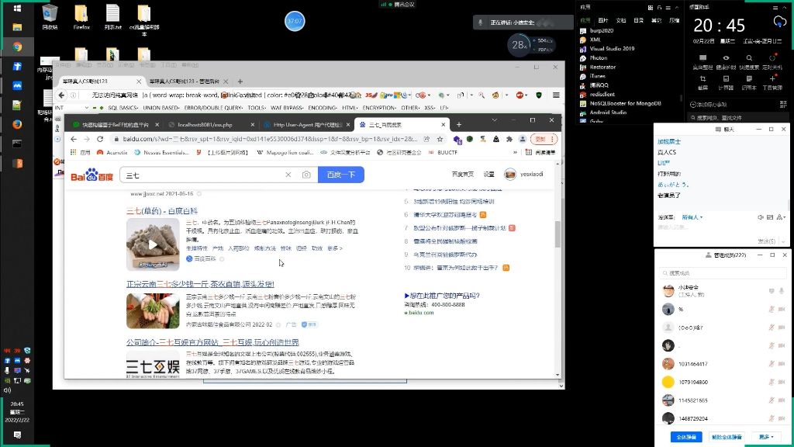
Task: Open the BUUCTF bookmark
Action: [443, 152]
